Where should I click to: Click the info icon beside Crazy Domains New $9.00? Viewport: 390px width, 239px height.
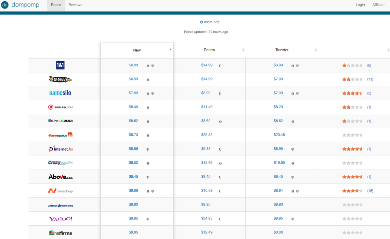tap(148, 163)
